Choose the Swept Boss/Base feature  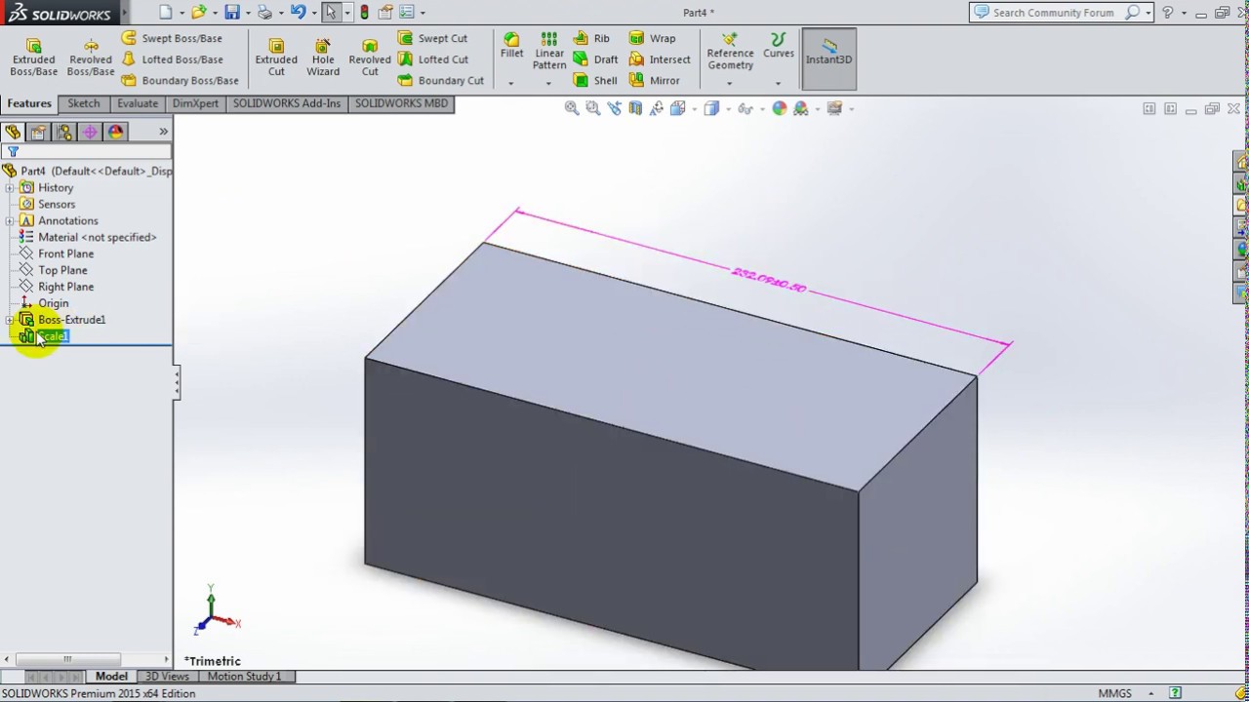(x=172, y=38)
